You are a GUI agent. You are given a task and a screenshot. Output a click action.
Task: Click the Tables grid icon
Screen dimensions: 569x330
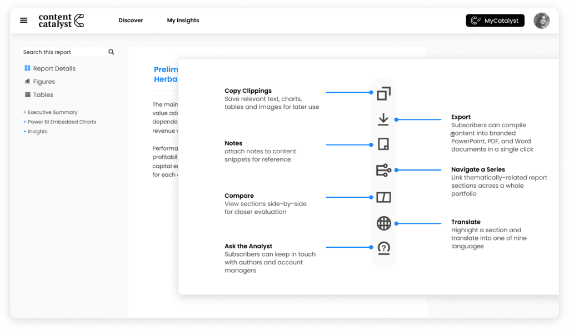[x=27, y=94]
